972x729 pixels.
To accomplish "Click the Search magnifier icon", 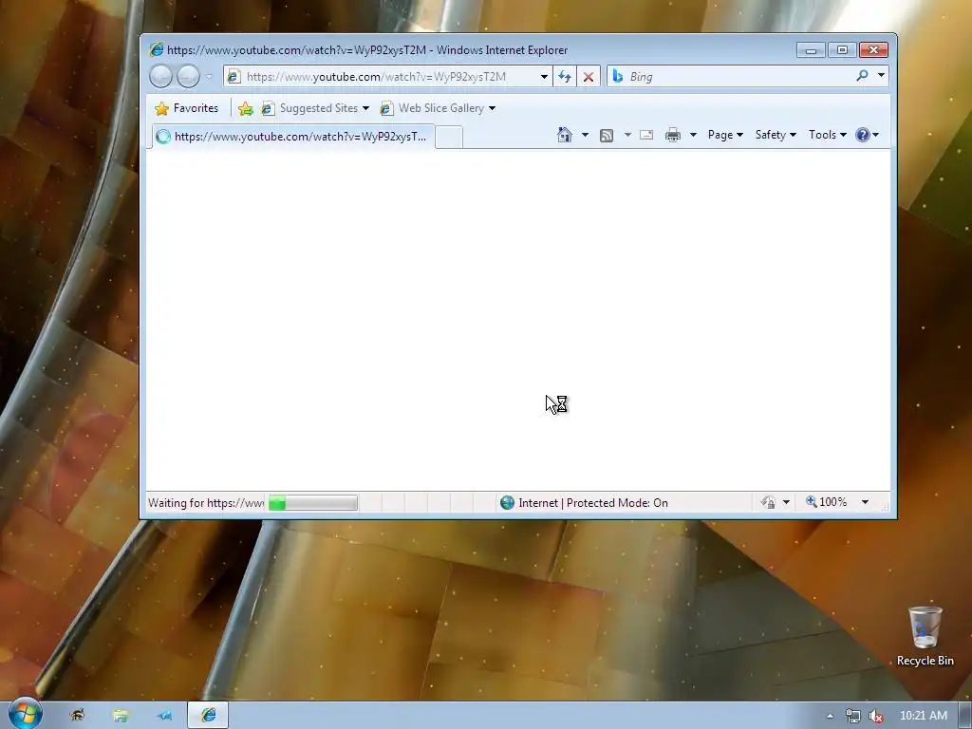I will point(862,76).
